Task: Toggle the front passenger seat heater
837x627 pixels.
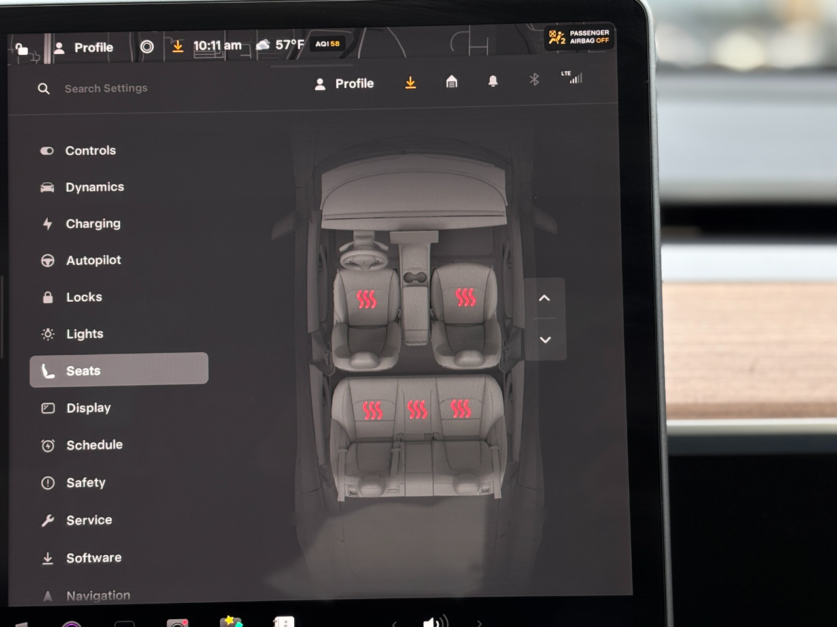Action: (465, 297)
